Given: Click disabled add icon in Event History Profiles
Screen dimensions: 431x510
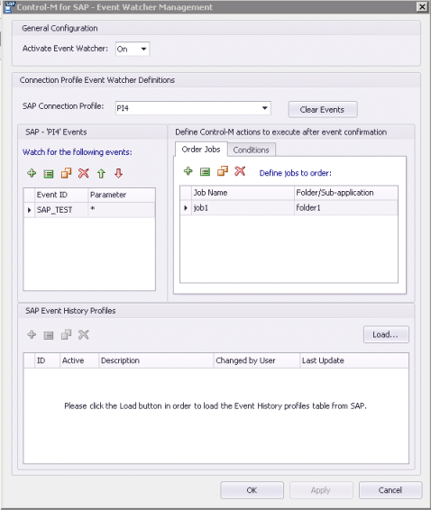Looking at the screenshot, I should tap(32, 334).
